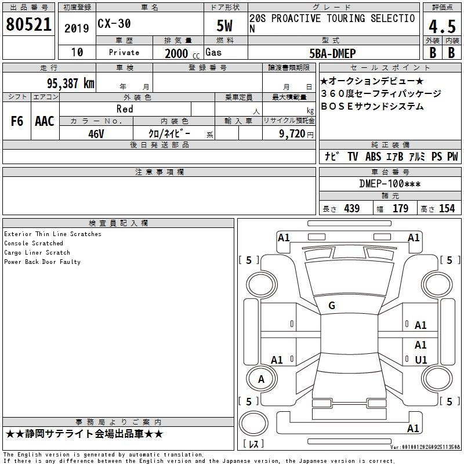Click the ナビ equipment entry
Viewport: 464px width, 464px height.
coord(332,156)
